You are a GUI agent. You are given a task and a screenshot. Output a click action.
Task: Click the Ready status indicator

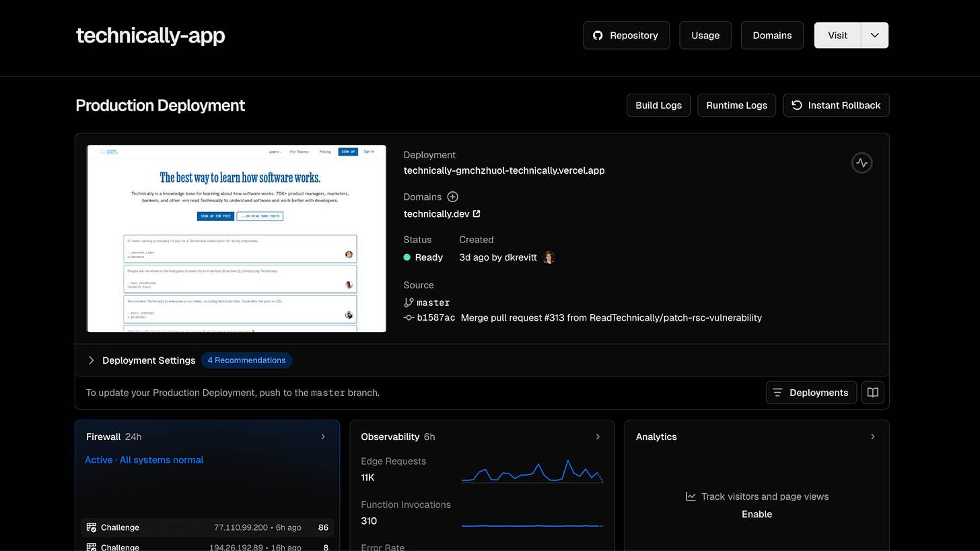point(423,257)
